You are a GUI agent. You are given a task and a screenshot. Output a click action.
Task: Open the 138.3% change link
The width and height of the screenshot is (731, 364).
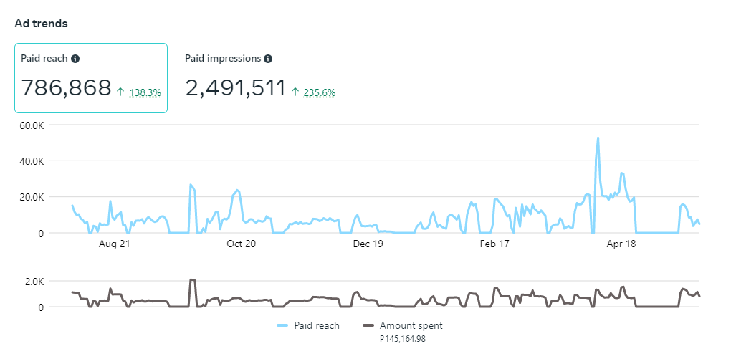[145, 92]
